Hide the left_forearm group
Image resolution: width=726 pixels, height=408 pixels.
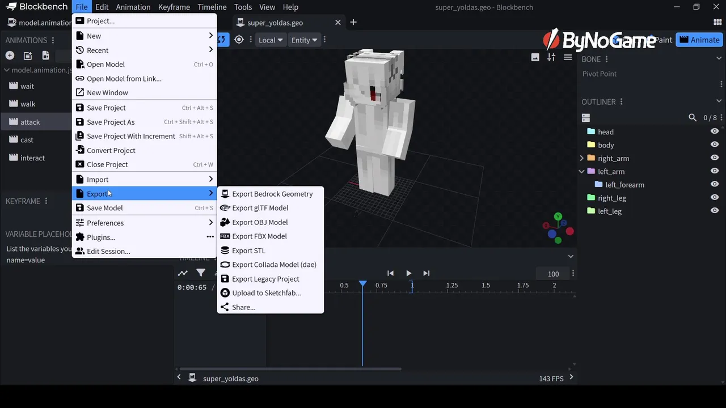pyautogui.click(x=715, y=184)
